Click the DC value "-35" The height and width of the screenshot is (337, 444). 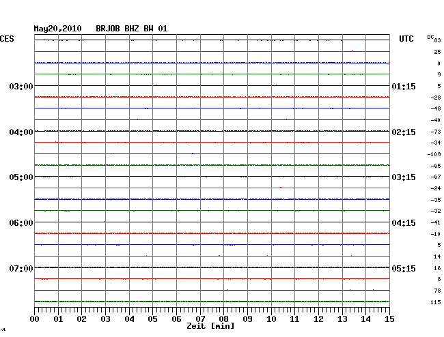click(436, 200)
